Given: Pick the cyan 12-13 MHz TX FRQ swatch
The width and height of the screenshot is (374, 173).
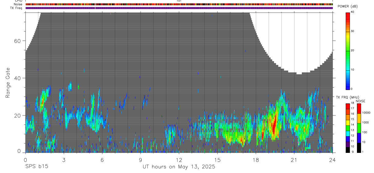Looking at the screenshot, I should click(x=348, y=133).
